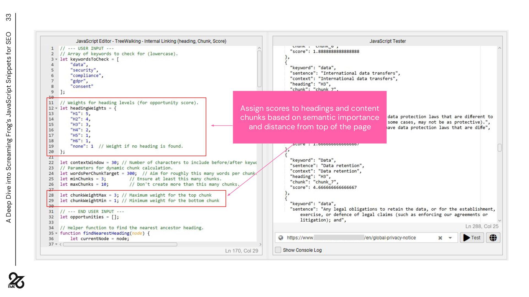This screenshot has height=297, width=529.
Task: Click the "security" keyword line
Action: [84, 70]
